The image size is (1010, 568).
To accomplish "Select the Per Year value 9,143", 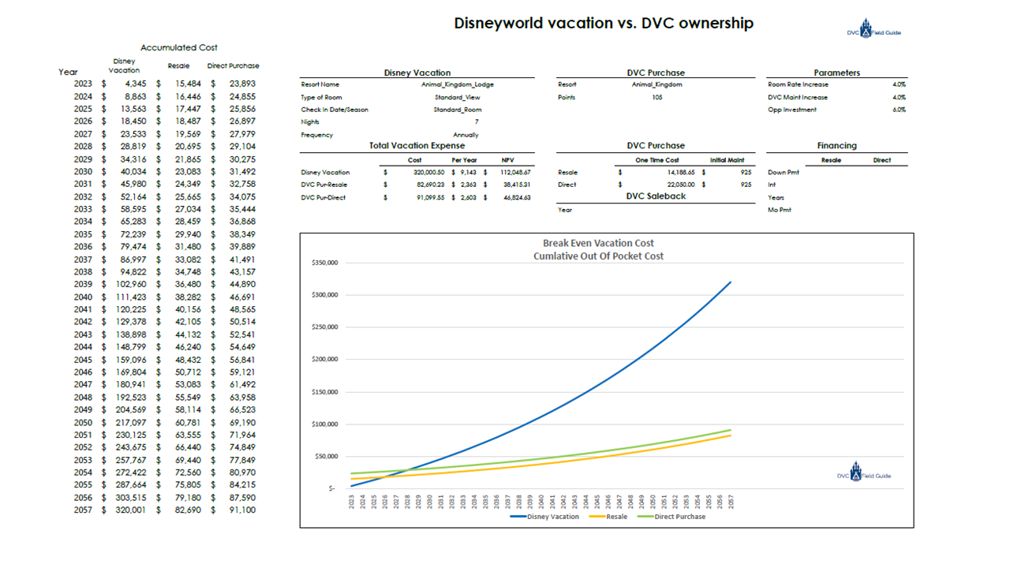I will tap(469, 172).
